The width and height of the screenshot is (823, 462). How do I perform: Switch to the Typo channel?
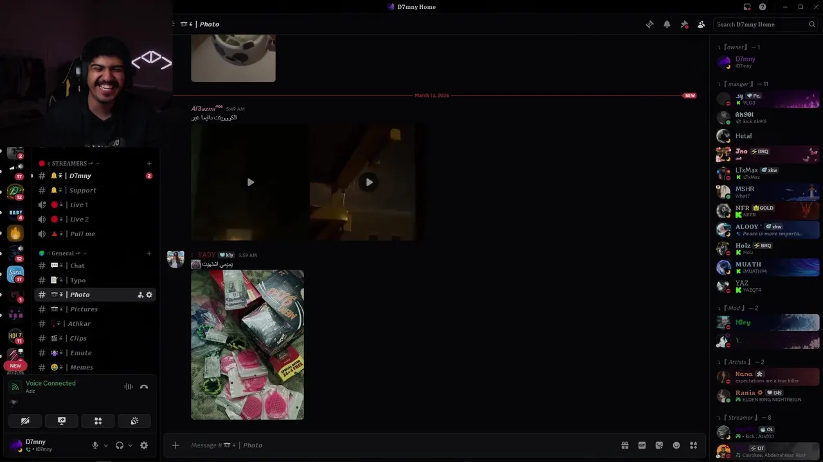[95, 280]
